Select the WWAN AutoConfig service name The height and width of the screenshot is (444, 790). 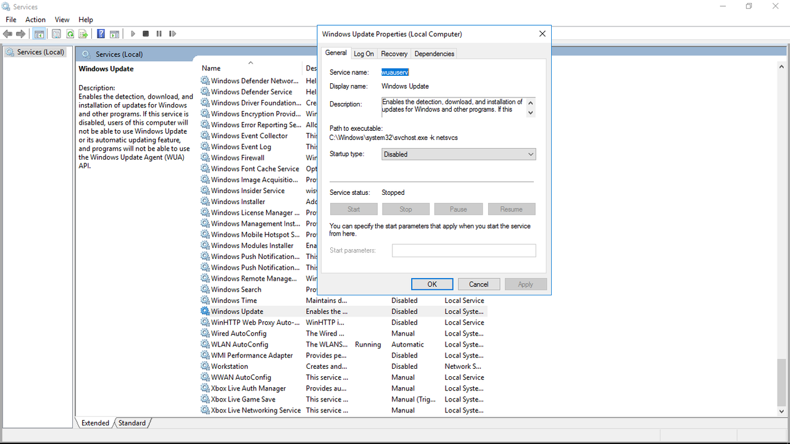(x=241, y=377)
